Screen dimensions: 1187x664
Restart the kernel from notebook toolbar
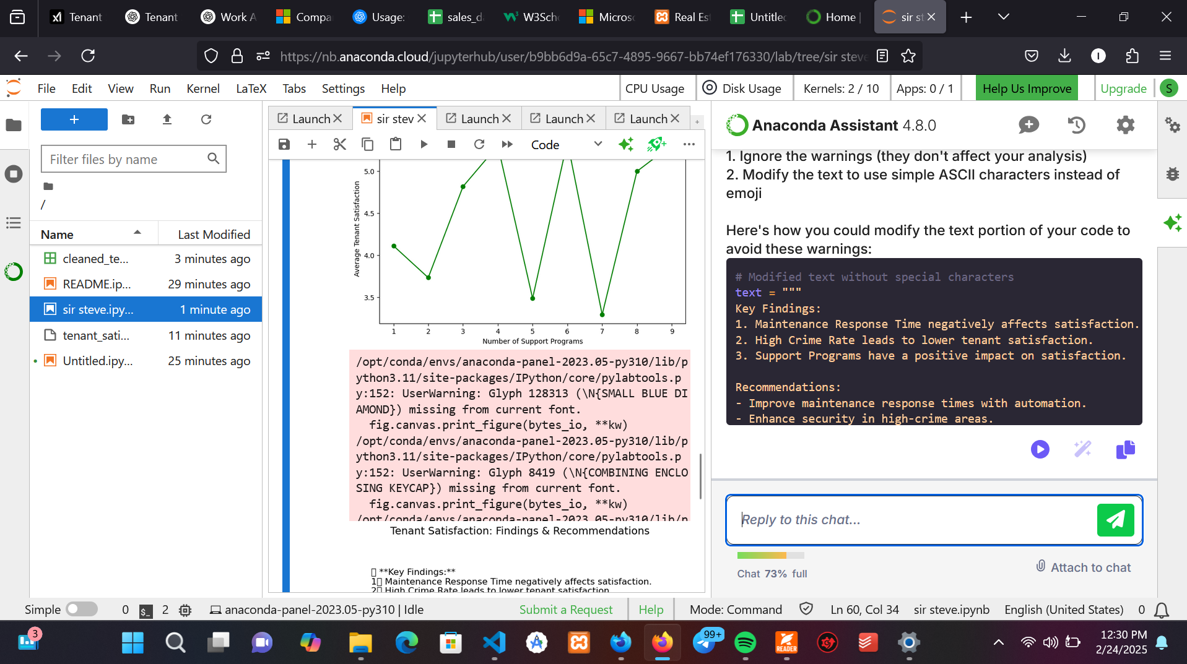tap(479, 144)
